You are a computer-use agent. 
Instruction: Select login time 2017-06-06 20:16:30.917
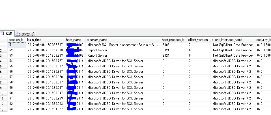pos(46,88)
